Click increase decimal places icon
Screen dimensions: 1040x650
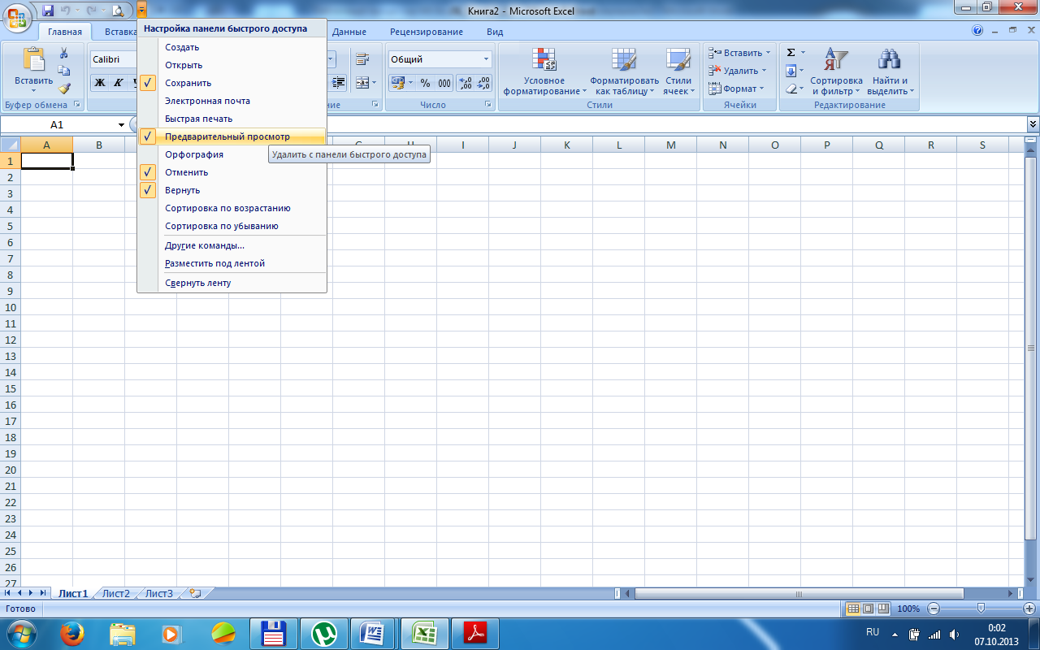click(x=466, y=83)
